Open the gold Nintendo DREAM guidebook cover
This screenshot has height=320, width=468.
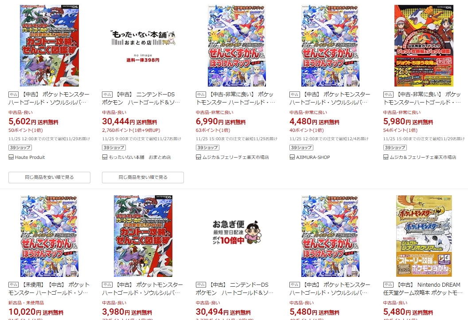(424, 236)
